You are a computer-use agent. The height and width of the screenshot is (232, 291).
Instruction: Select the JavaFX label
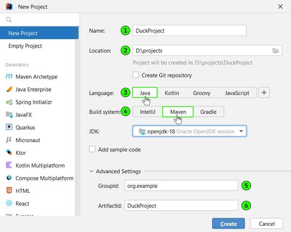click(24, 115)
